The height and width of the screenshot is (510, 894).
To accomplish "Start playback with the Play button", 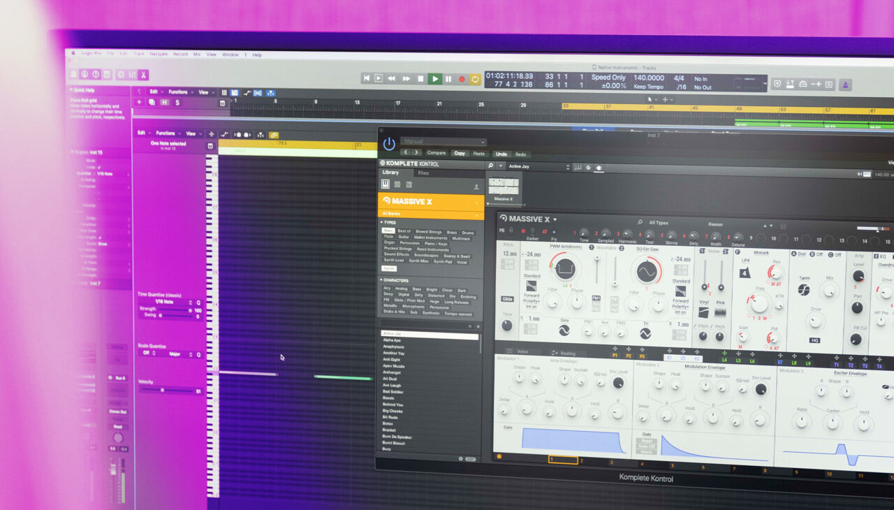I will [x=434, y=79].
